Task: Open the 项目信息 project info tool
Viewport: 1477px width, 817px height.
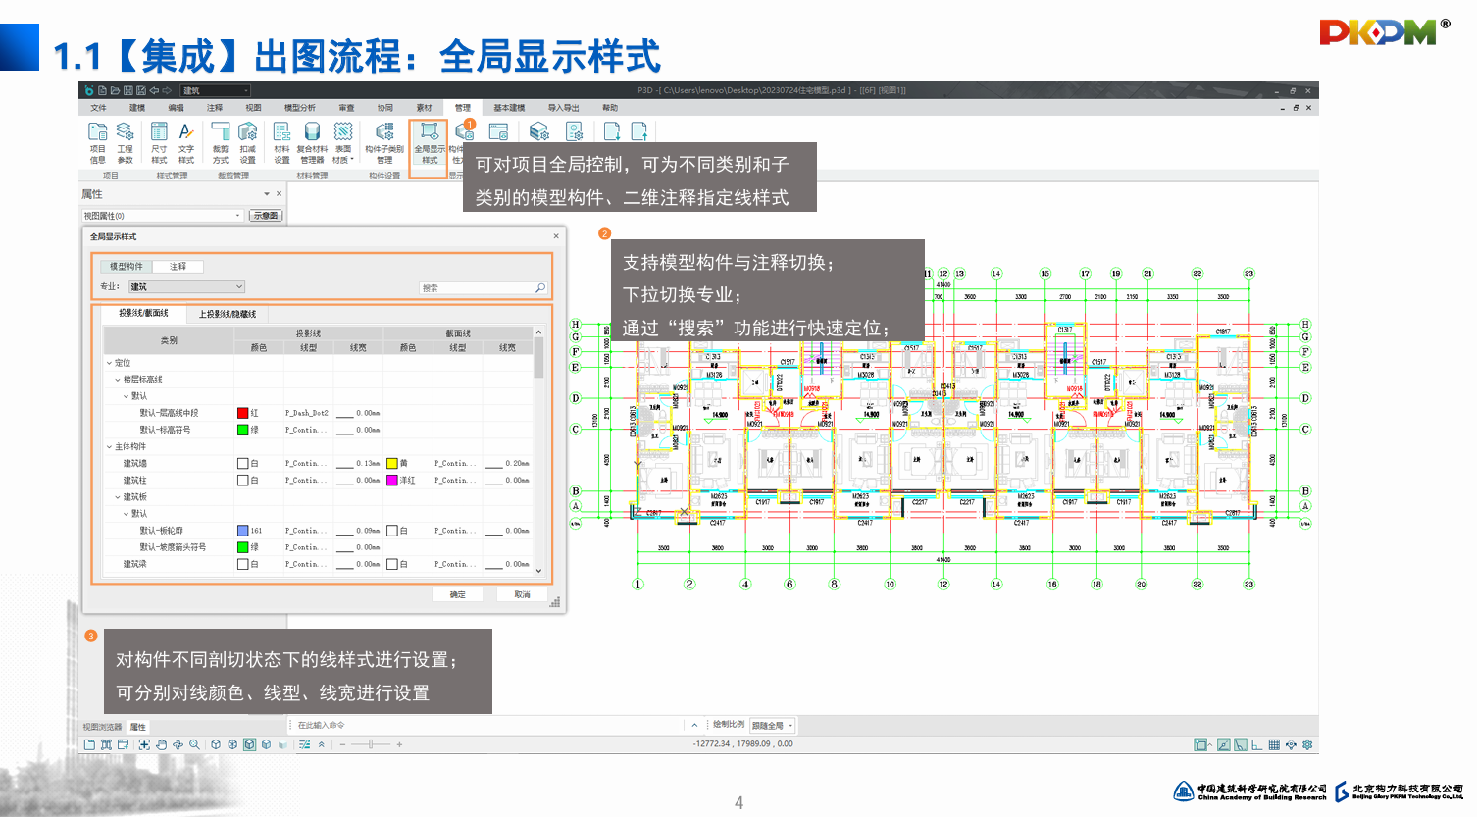Action: (98, 143)
